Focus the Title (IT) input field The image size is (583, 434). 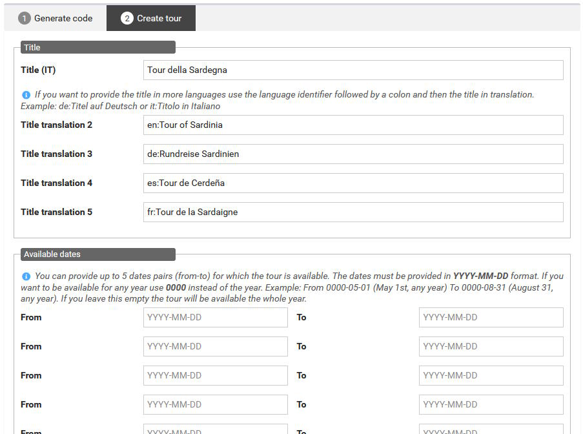click(353, 70)
